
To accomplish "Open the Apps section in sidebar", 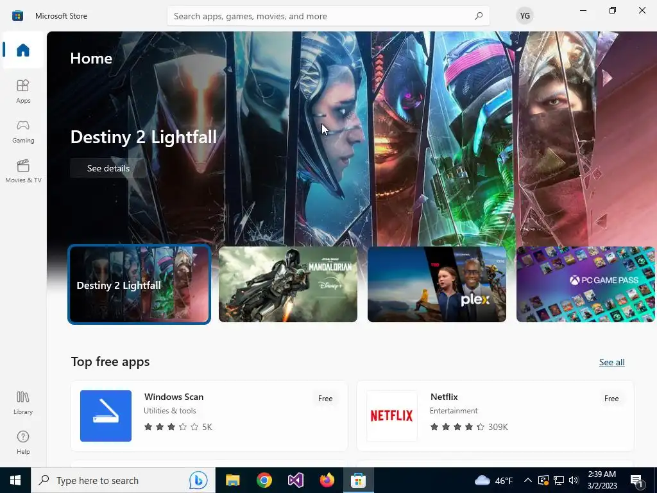I will click(x=23, y=91).
